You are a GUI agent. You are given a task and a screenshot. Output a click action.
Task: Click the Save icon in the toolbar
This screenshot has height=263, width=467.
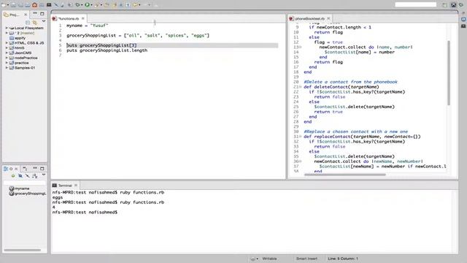(x=13, y=5)
